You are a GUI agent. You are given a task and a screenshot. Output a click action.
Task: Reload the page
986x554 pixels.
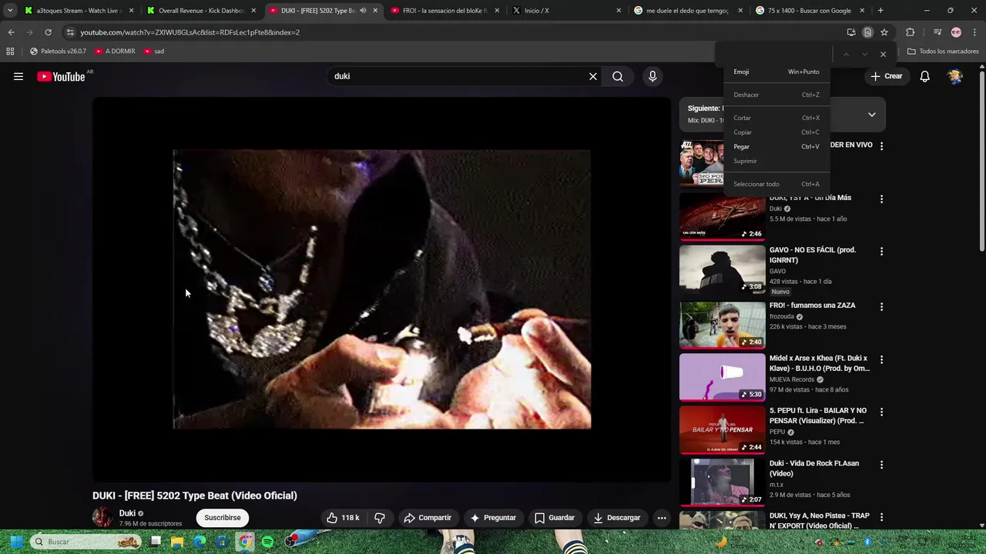click(48, 32)
